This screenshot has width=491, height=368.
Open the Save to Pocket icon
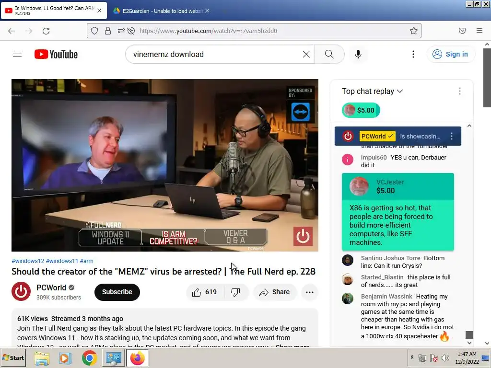pyautogui.click(x=462, y=31)
